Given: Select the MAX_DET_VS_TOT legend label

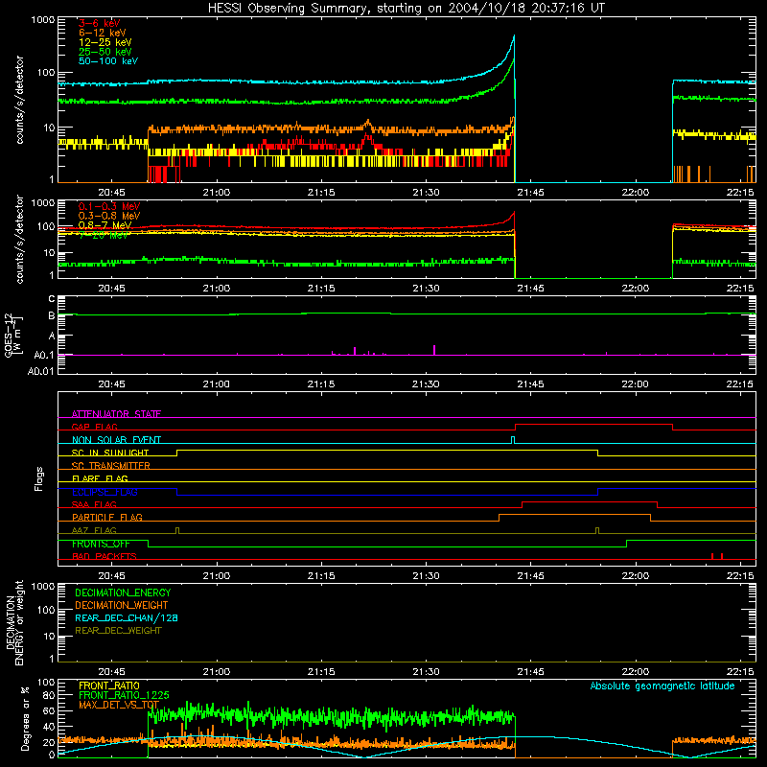Looking at the screenshot, I should pyautogui.click(x=119, y=705).
